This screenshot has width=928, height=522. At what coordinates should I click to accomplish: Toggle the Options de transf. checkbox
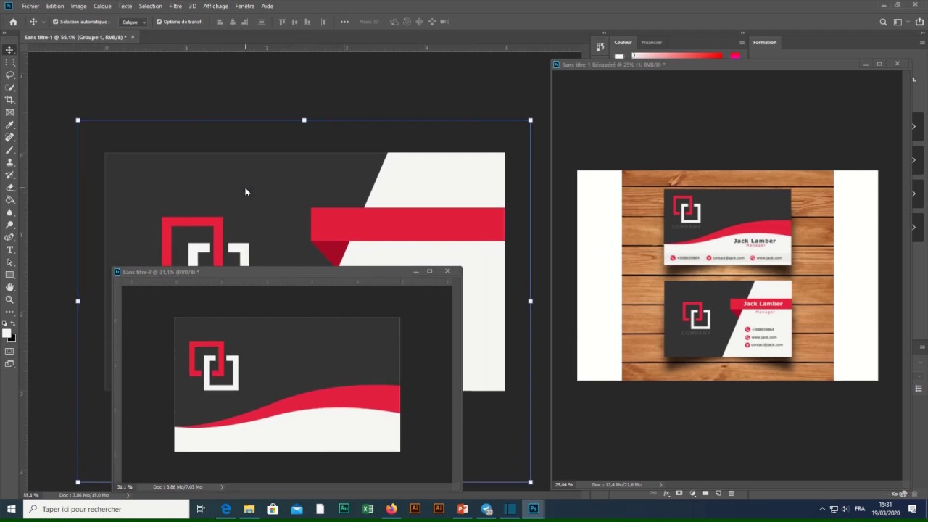click(x=159, y=22)
